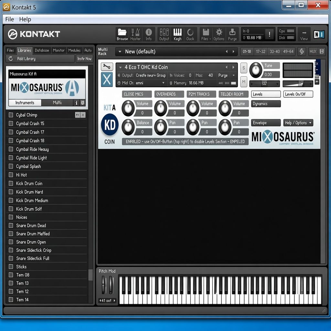
Task: Open the Help / Options dropdown
Action: point(298,123)
